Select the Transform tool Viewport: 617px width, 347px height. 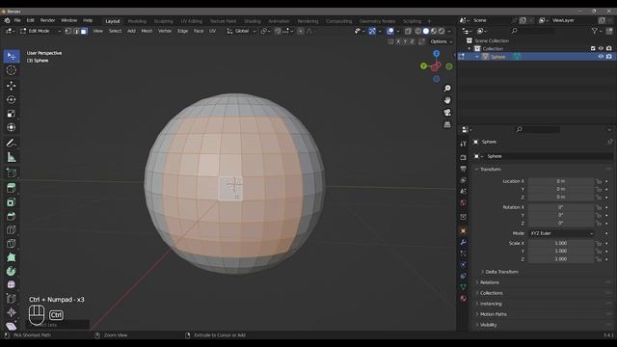[x=11, y=127]
